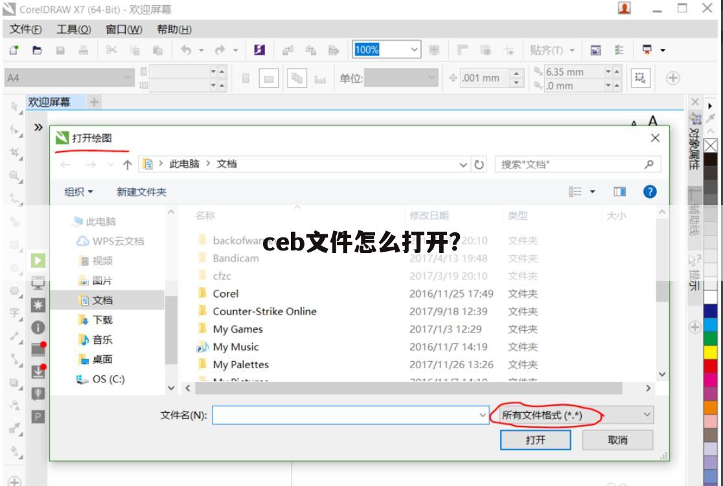723x486 pixels.
Task: Select the Crop tool in toolbox
Action: click(x=15, y=153)
